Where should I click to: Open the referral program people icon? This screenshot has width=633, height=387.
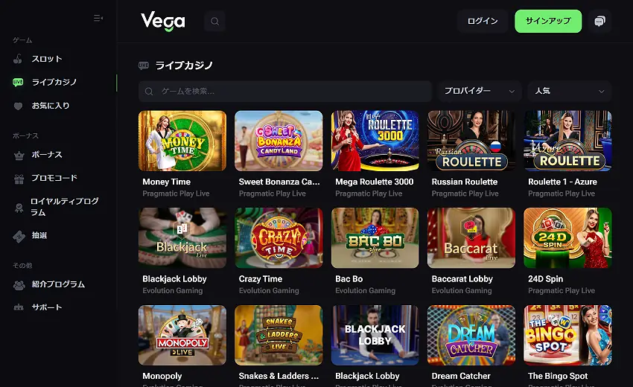pyautogui.click(x=19, y=285)
